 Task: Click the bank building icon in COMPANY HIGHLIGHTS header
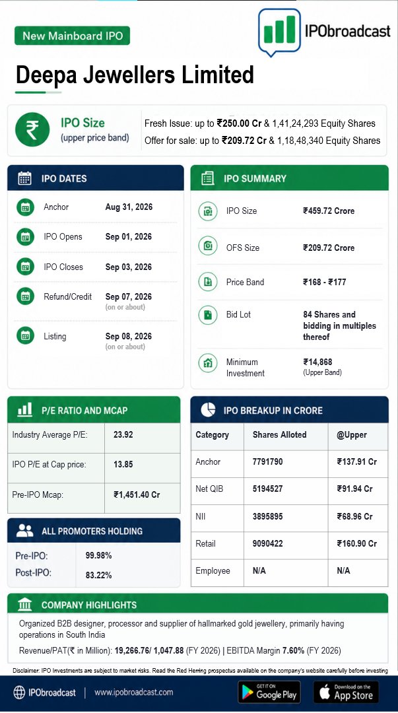24,605
